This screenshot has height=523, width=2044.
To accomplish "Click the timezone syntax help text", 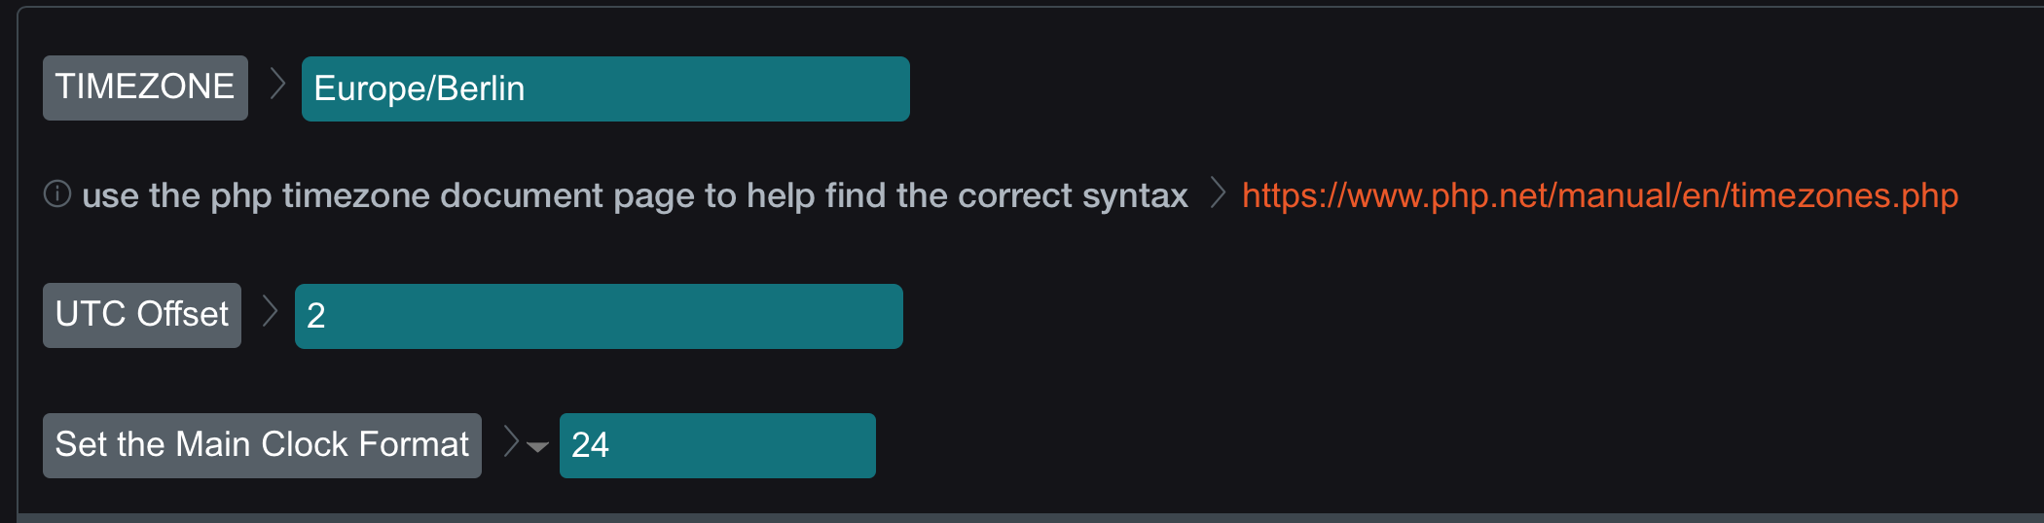I will [635, 195].
